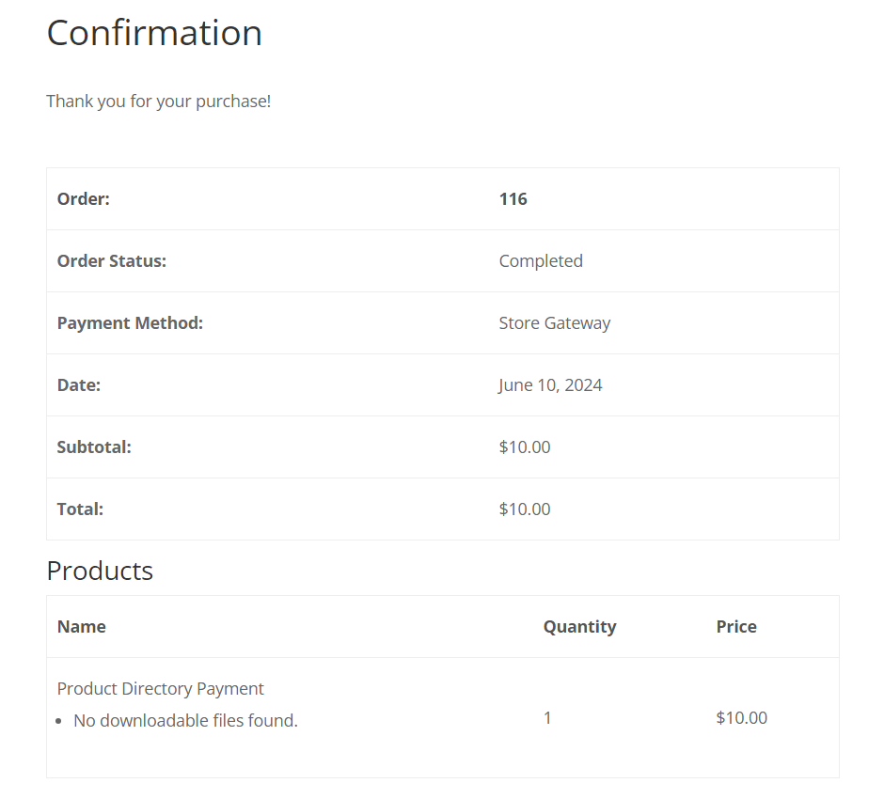Viewport: 884px width, 799px height.
Task: Click the Quantity column header
Action: pyautogui.click(x=579, y=627)
